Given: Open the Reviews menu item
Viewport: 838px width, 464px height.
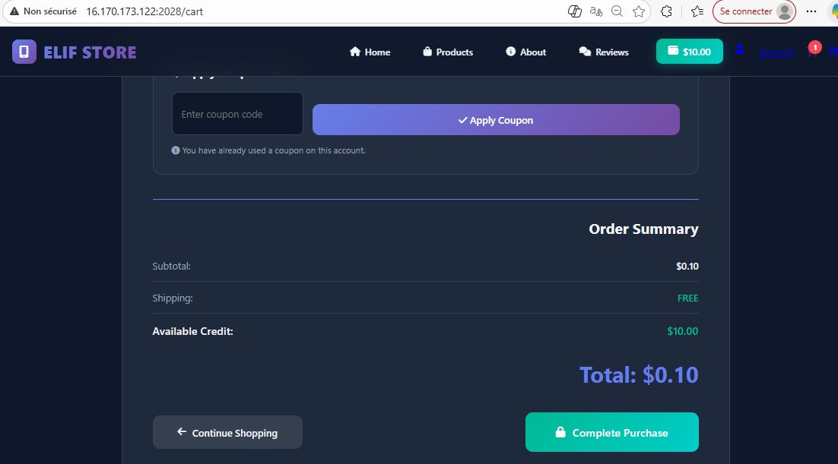Looking at the screenshot, I should [x=604, y=52].
